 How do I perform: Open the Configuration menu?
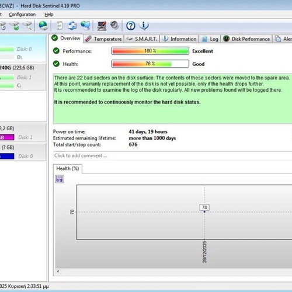pos(22,15)
